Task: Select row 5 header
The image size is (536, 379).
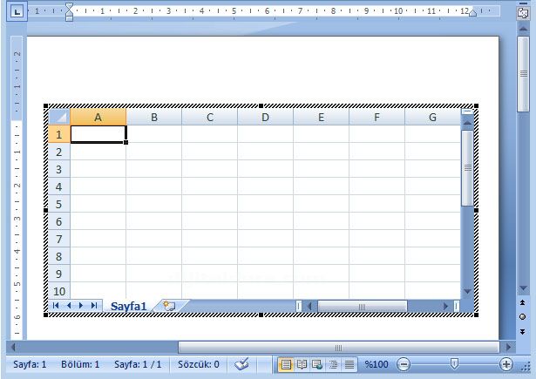Action: click(x=59, y=204)
